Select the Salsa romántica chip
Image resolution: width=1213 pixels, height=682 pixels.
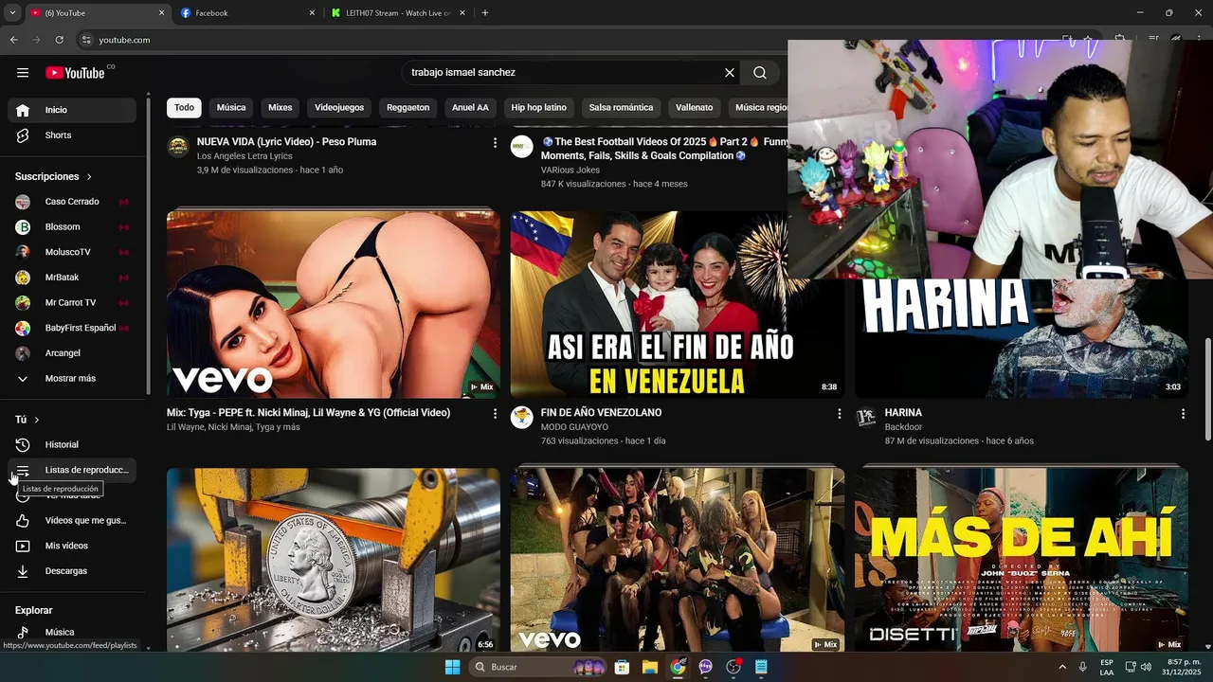pos(621,108)
